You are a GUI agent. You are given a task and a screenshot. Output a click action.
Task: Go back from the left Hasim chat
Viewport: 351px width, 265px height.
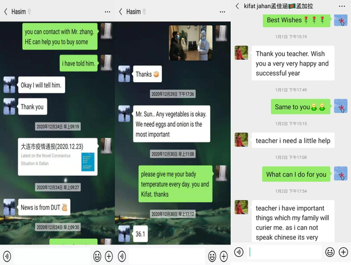(6, 12)
